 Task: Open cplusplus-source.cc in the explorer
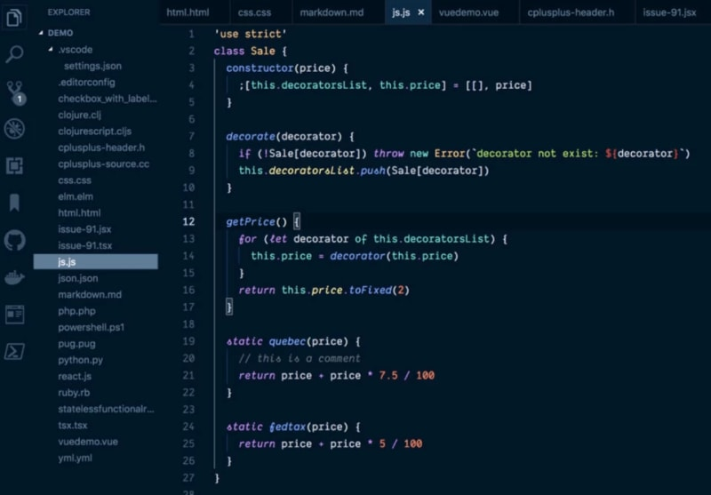tap(103, 164)
